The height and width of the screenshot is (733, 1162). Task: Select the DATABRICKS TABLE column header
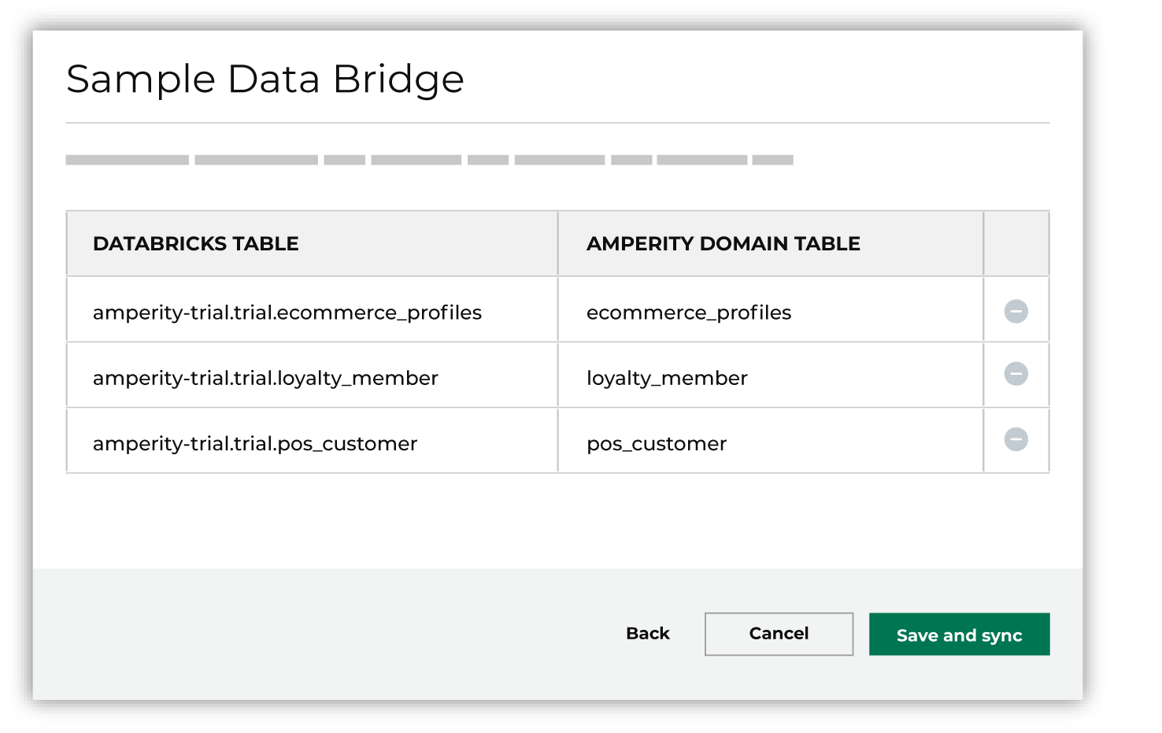196,243
